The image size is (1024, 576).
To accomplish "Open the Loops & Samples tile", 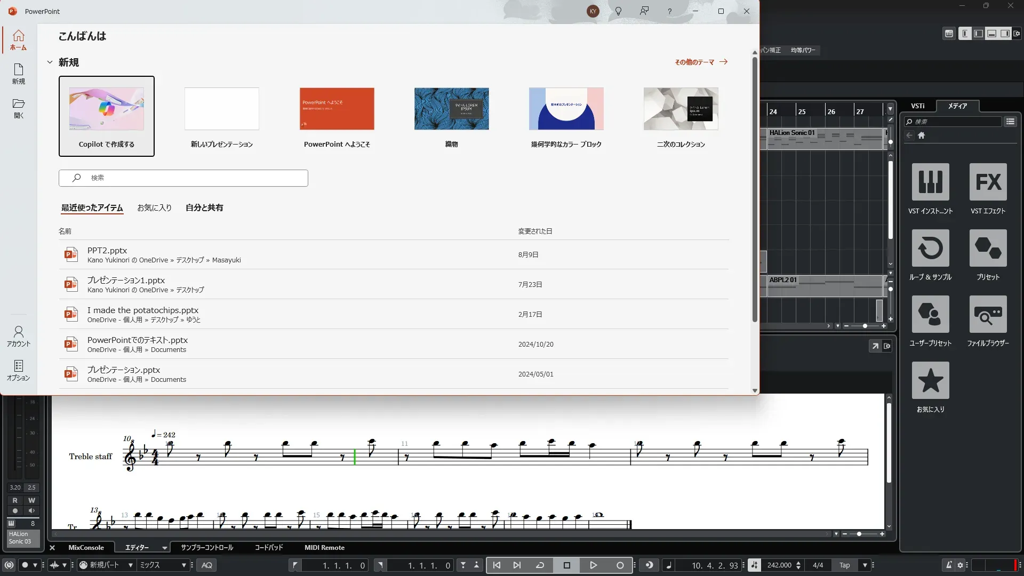I will click(930, 249).
